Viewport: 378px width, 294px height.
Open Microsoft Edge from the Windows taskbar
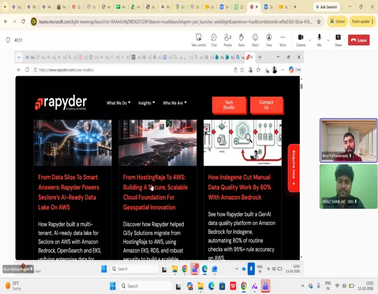coord(211,286)
